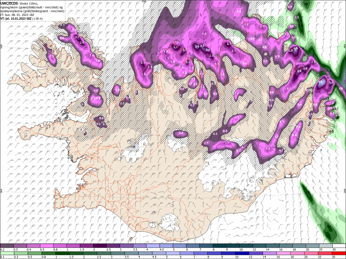346x259 pixels.
Task: Select the snow-scale swatch labelled 6
Action: click(192, 246)
